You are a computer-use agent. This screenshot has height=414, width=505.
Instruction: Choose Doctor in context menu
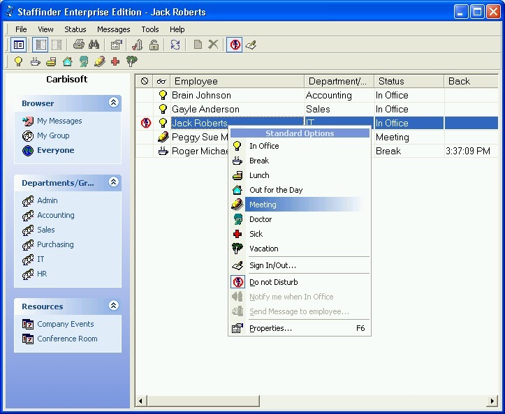[300, 219]
